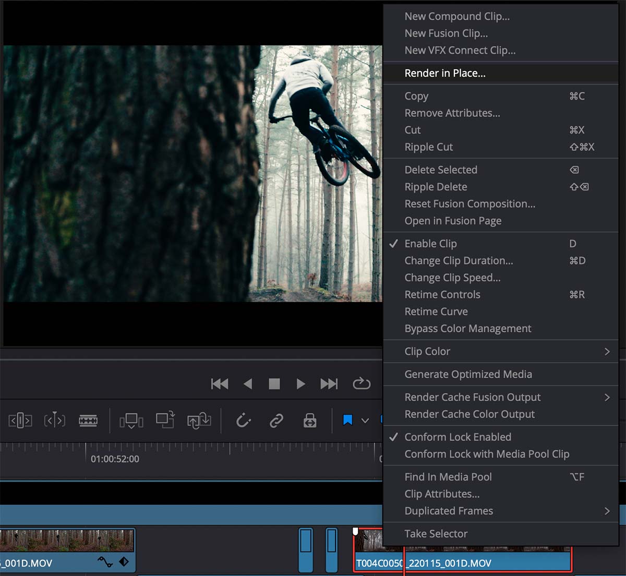The image size is (626, 576).
Task: Add a marker with the blue flag icon
Action: (347, 420)
